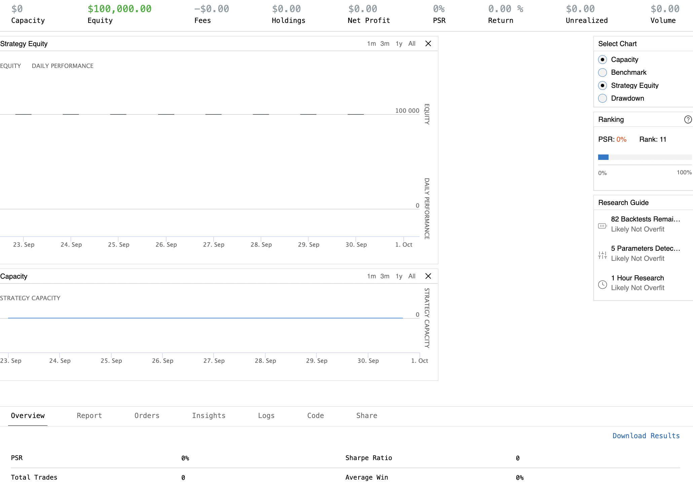This screenshot has width=693, height=486.
Task: Click the backtests remaining battery icon
Action: [x=602, y=226]
